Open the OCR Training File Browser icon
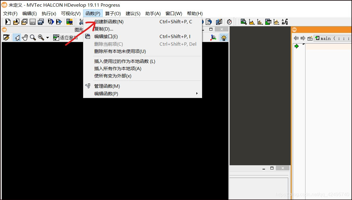The image size is (352, 200). pyautogui.click(x=285, y=22)
